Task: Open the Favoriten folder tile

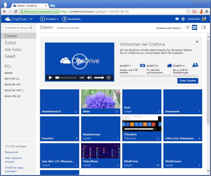Action: pos(60,129)
